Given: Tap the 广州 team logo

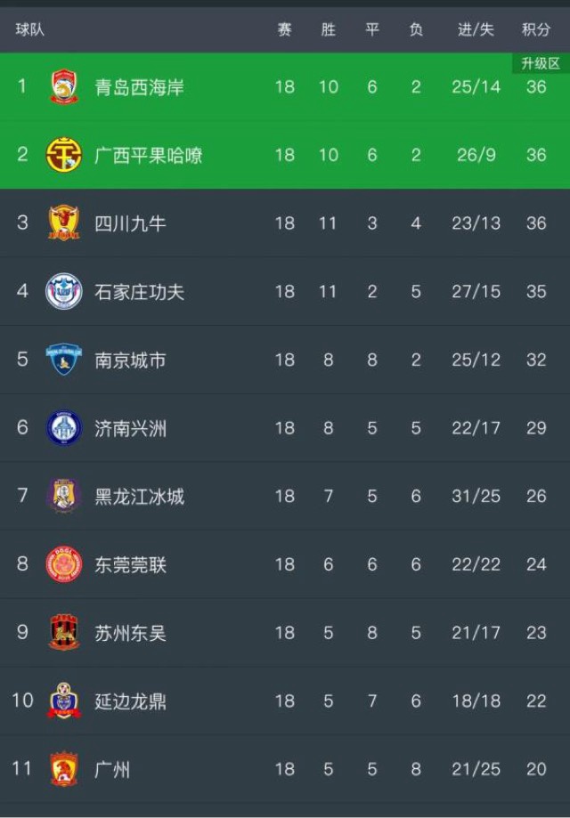Looking at the screenshot, I should (x=63, y=769).
